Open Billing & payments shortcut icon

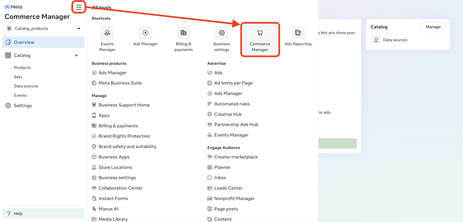[184, 33]
